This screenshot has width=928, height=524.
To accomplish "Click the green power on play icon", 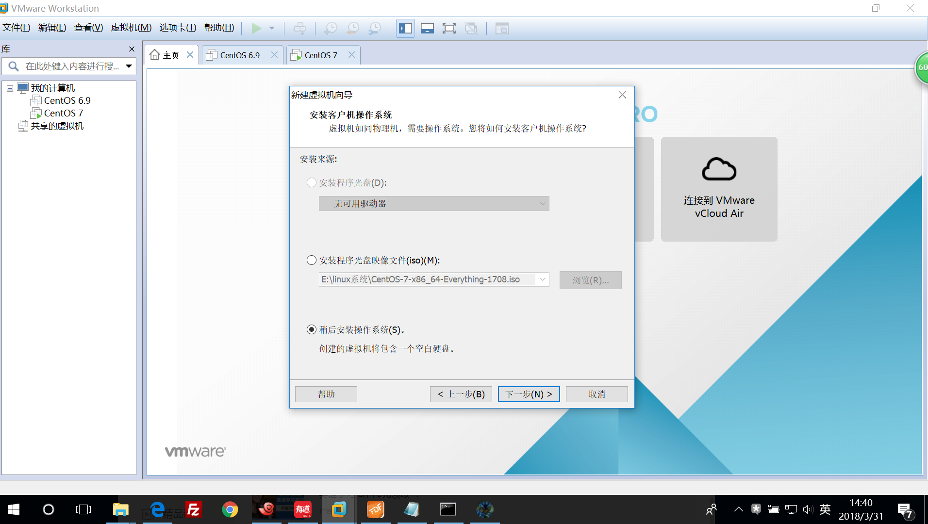I will (256, 28).
